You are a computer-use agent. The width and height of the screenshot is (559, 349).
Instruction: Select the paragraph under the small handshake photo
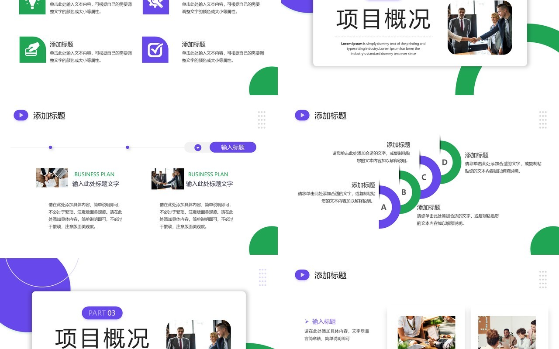[x=197, y=216]
